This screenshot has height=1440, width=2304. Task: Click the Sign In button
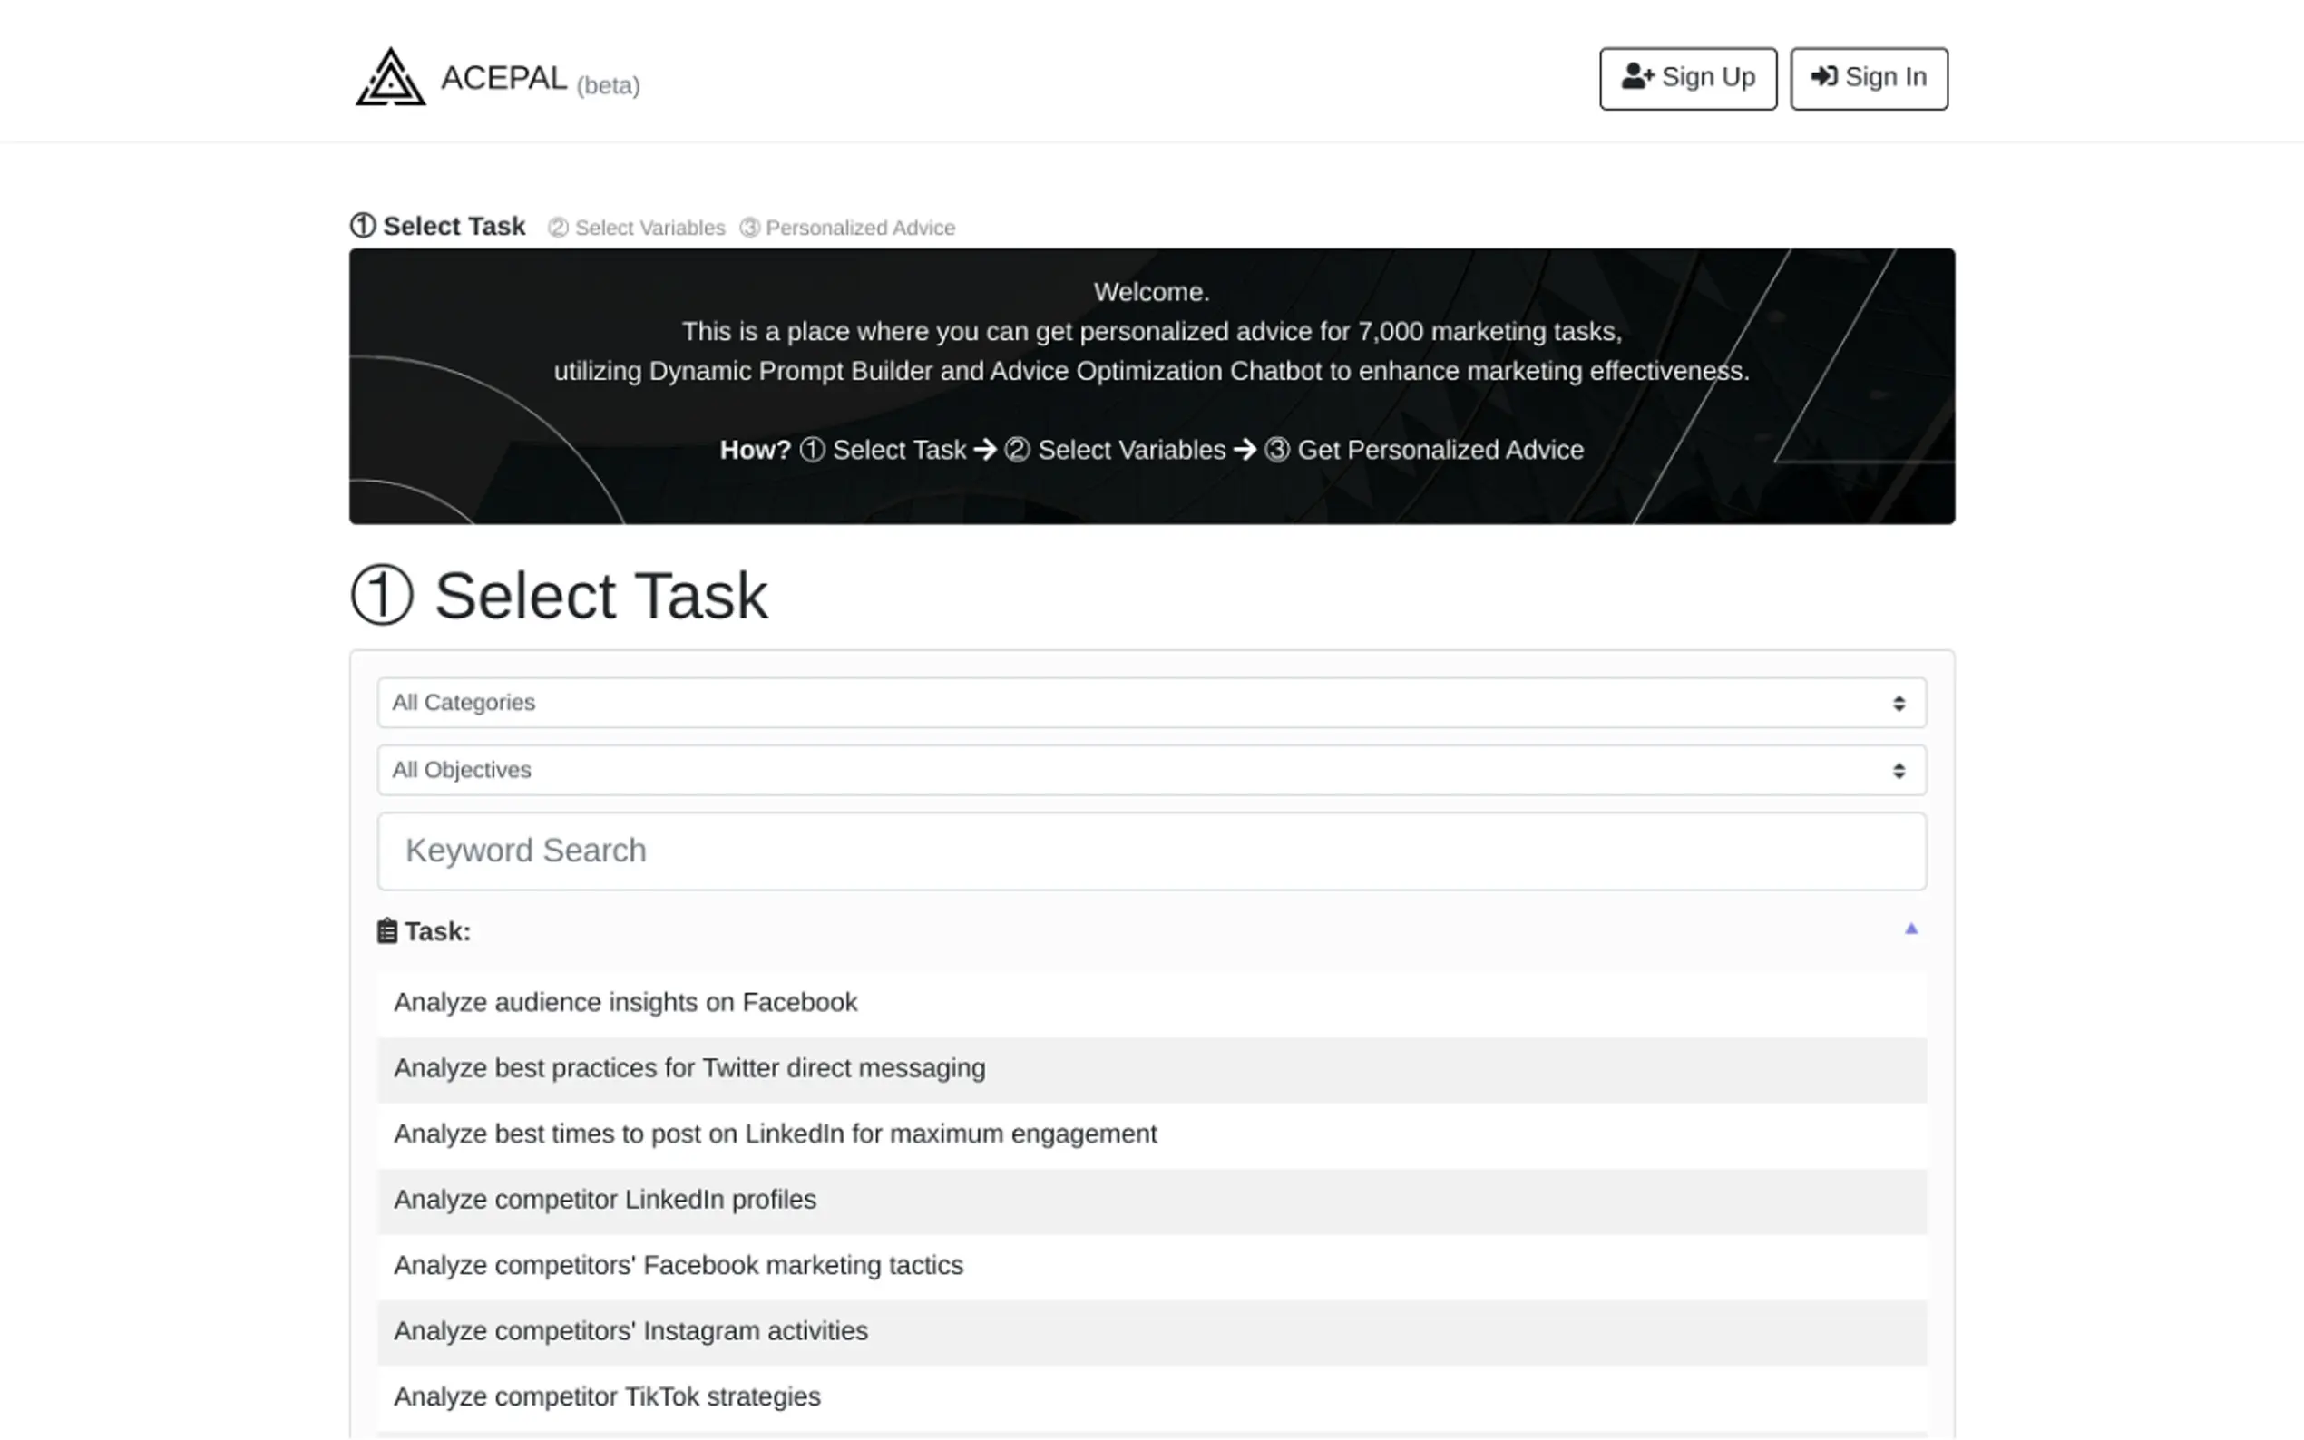point(1868,78)
